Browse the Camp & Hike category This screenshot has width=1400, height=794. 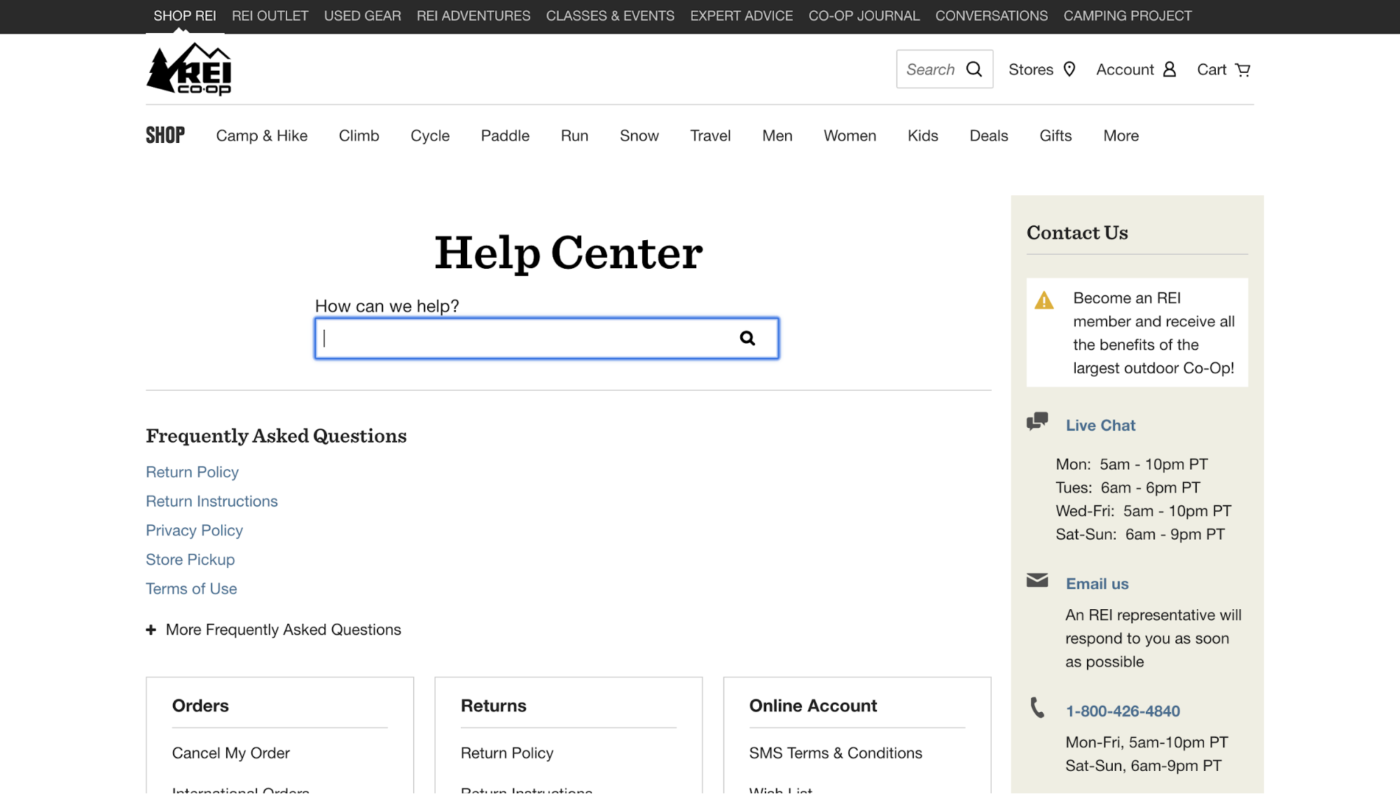(261, 136)
